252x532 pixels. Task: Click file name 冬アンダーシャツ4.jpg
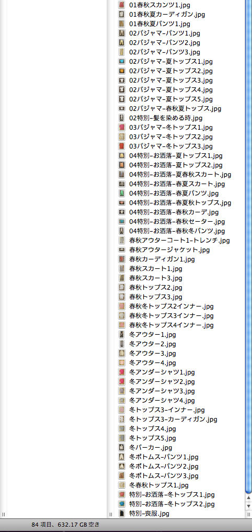tap(162, 401)
